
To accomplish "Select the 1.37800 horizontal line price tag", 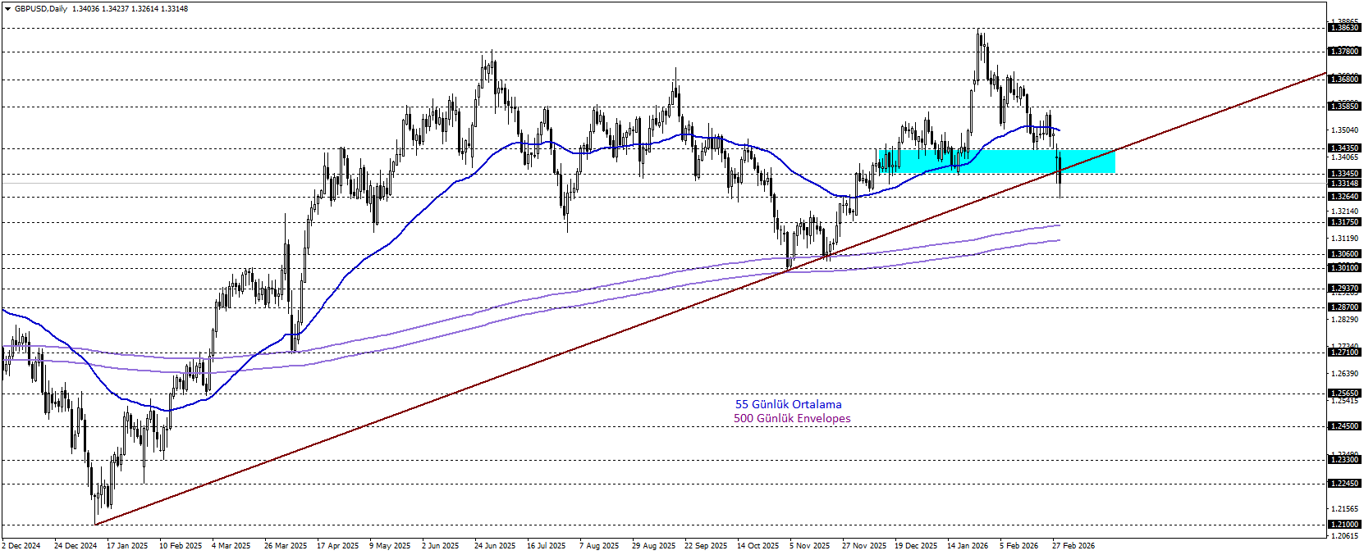I will pyautogui.click(x=1344, y=52).
